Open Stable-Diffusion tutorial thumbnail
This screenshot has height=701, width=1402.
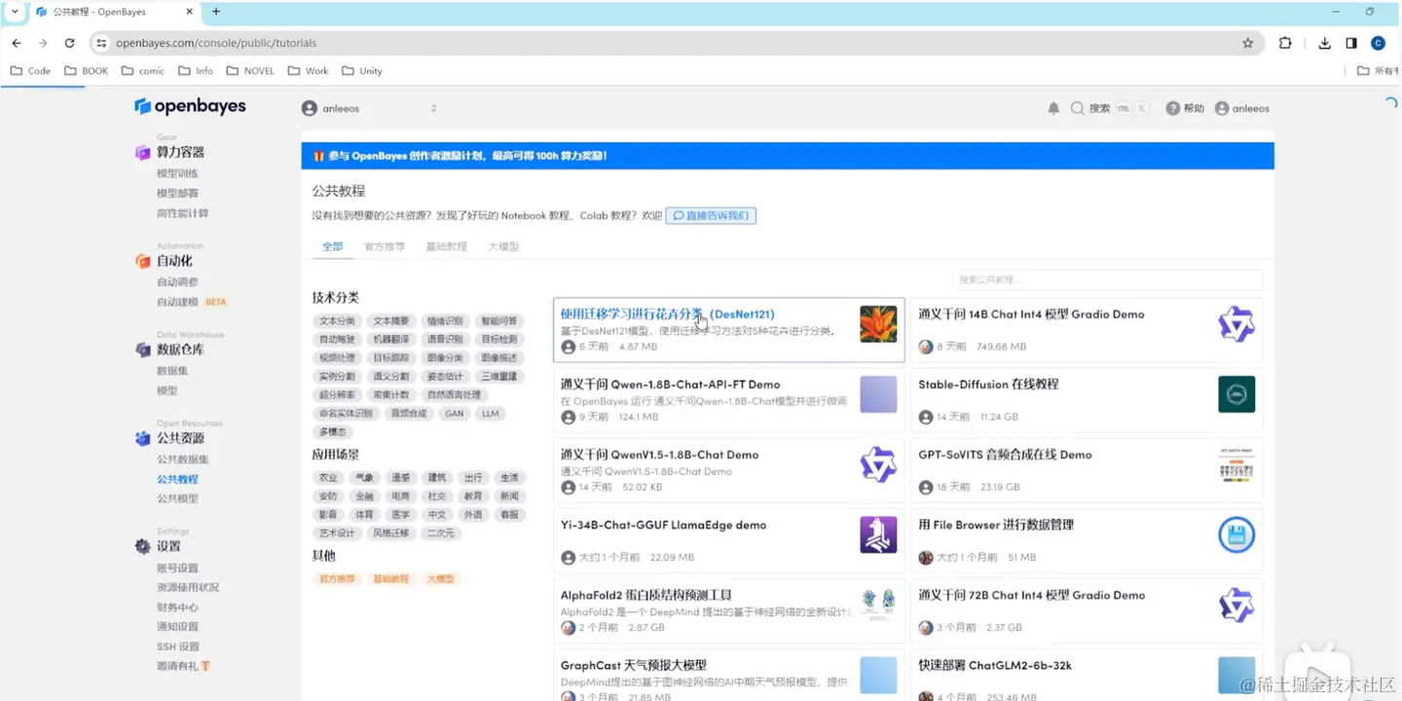1236,394
